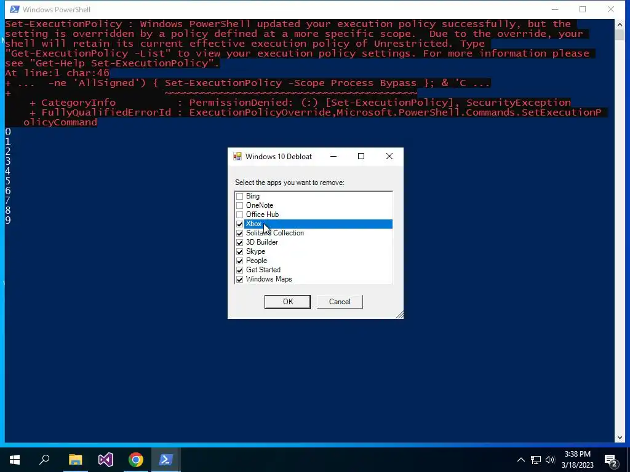Minimize the Windows PowerShell window
The width and height of the screenshot is (630, 472).
(x=555, y=9)
